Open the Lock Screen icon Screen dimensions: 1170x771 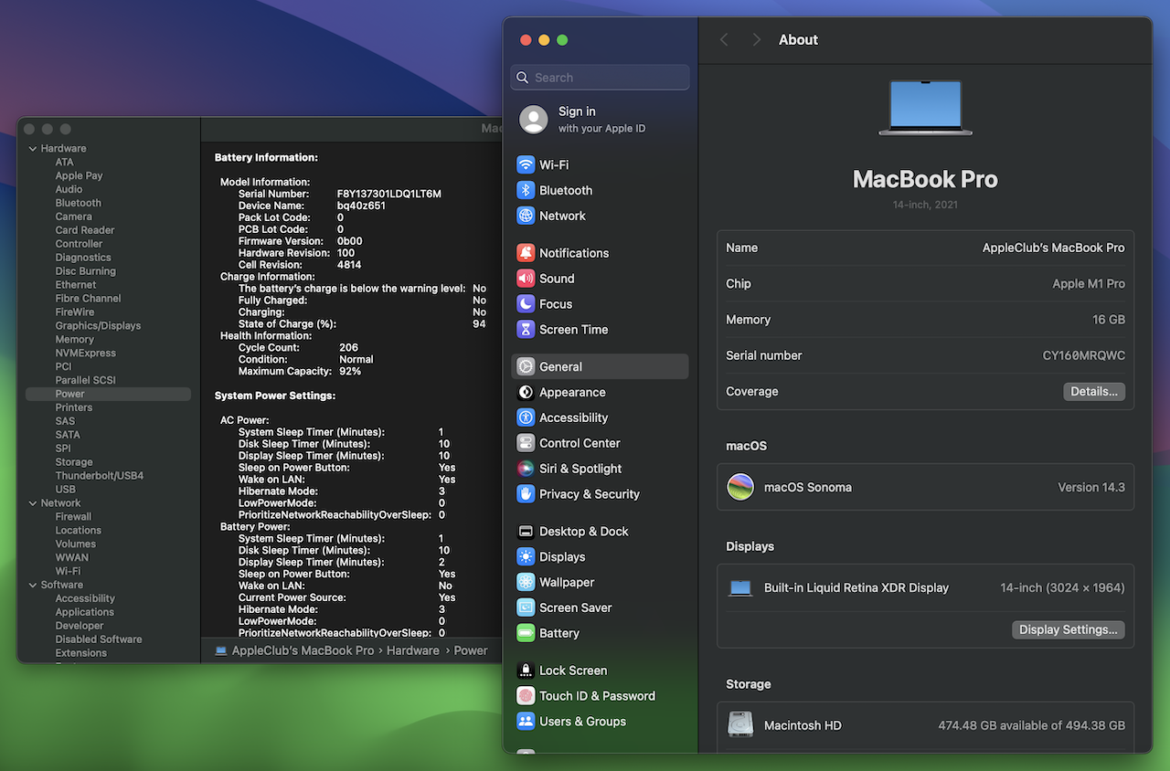coord(526,671)
